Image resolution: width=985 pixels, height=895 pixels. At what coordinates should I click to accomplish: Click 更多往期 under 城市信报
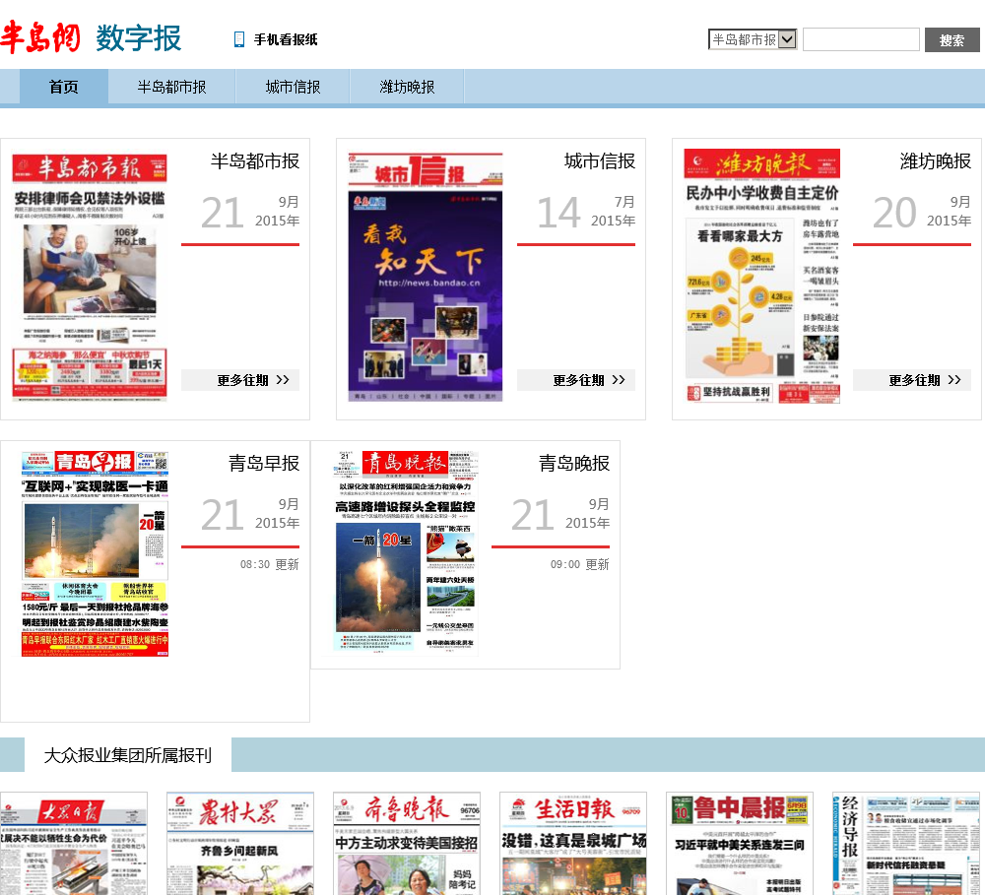[x=576, y=380]
